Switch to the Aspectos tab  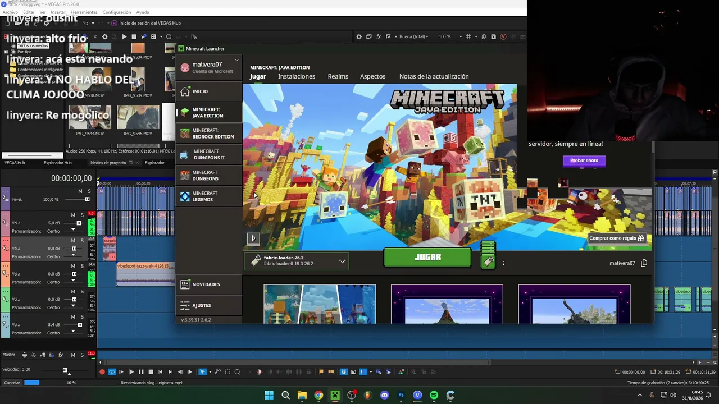(x=373, y=76)
